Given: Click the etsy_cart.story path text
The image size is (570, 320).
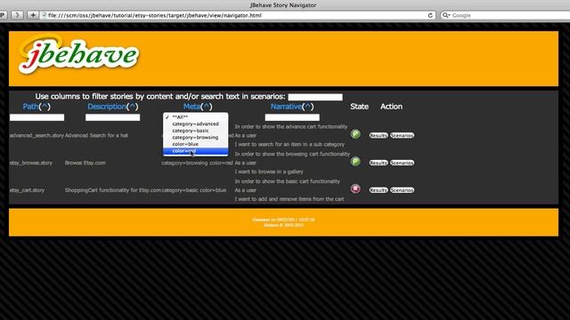Looking at the screenshot, I should tap(27, 190).
